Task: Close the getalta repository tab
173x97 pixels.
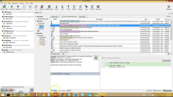Action: click(x=40, y=13)
